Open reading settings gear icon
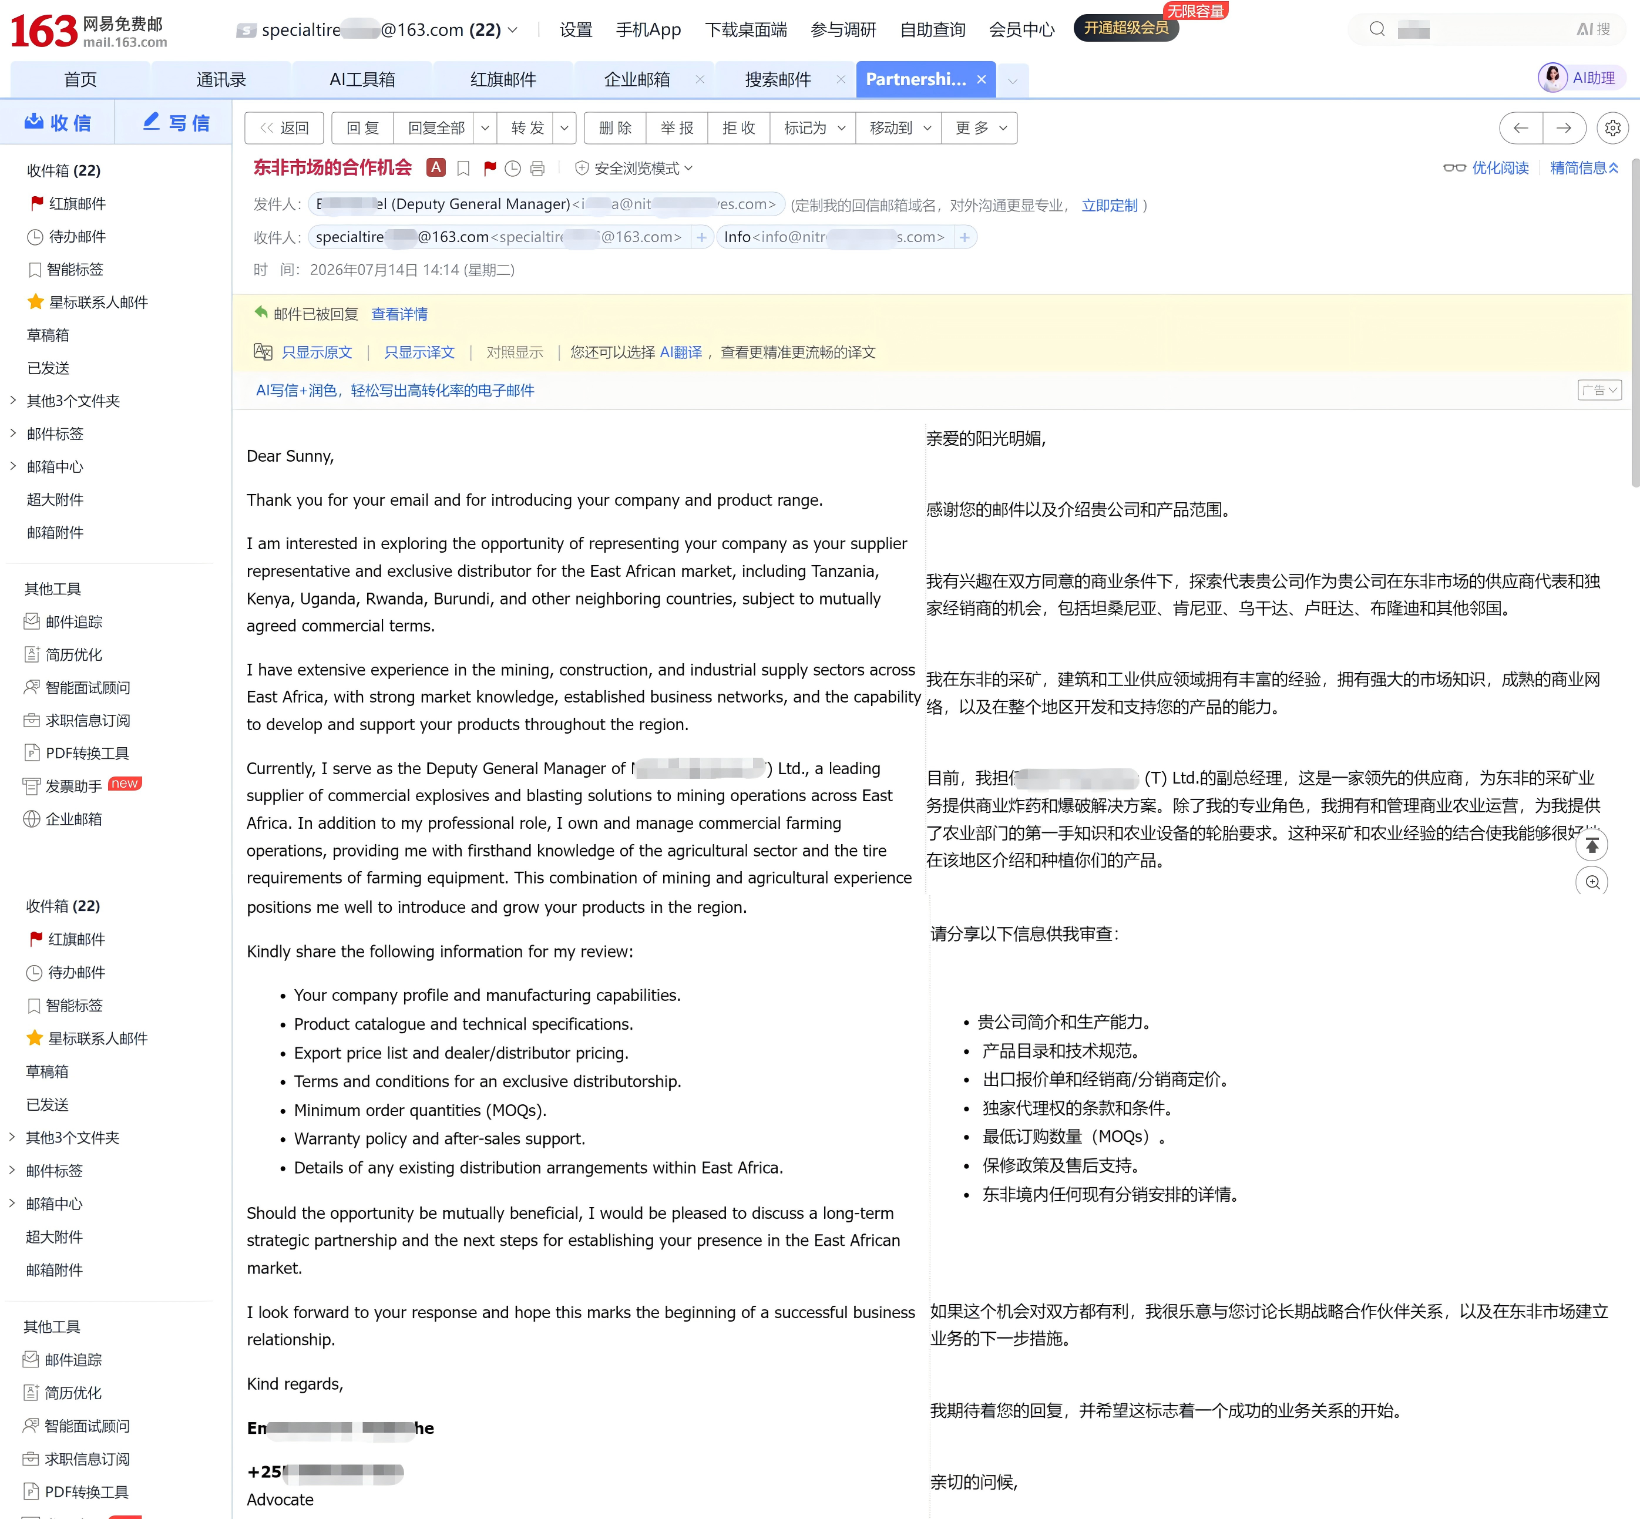This screenshot has width=1640, height=1519. click(1613, 128)
